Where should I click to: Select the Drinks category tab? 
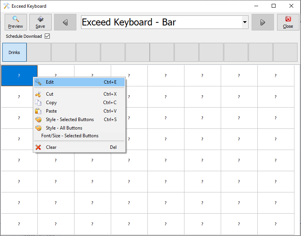[x=14, y=52]
